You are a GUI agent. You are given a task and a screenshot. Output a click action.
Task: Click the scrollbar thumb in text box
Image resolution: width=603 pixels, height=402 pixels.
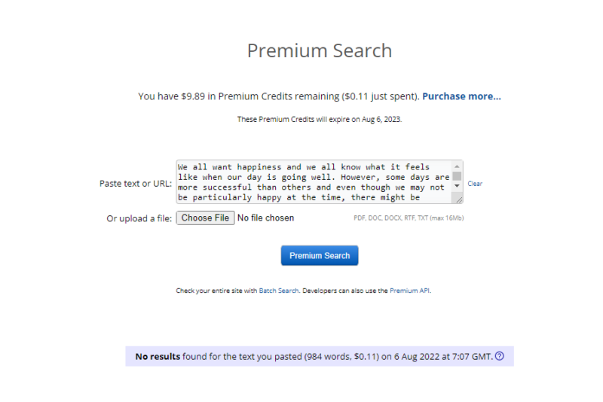pos(457,175)
